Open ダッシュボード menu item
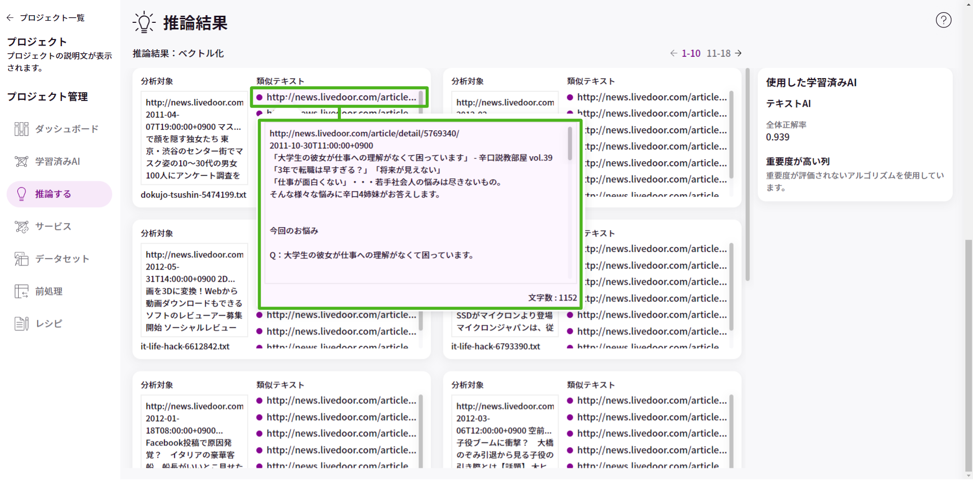Screen dimensions: 973x480 (59, 129)
